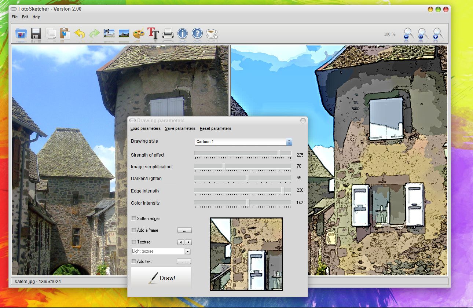The width and height of the screenshot is (473, 308).
Task: Open the Help menu
Action: point(36,17)
